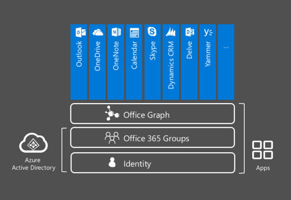Select the Apps four-squares icon

(x=263, y=150)
